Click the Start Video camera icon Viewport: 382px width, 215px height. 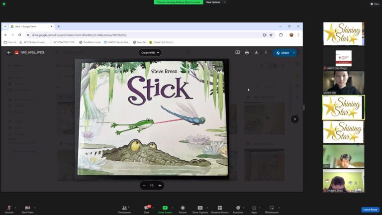[x=27, y=208]
